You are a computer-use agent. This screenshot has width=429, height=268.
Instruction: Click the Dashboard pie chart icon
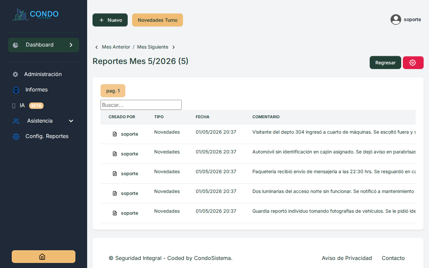15,45
